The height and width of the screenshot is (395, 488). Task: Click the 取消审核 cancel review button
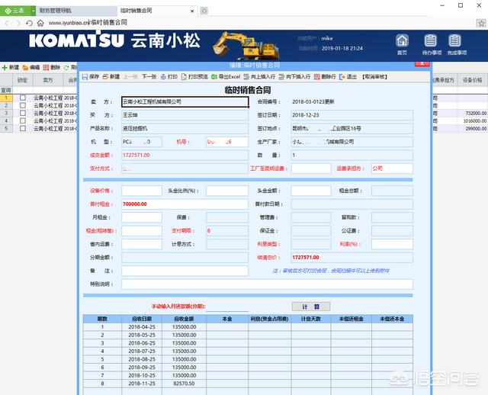[x=375, y=77]
